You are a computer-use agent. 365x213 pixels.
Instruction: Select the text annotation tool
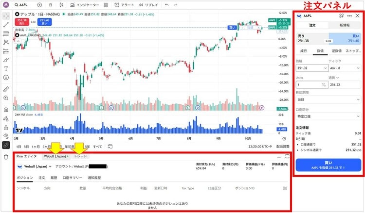click(x=6, y=68)
